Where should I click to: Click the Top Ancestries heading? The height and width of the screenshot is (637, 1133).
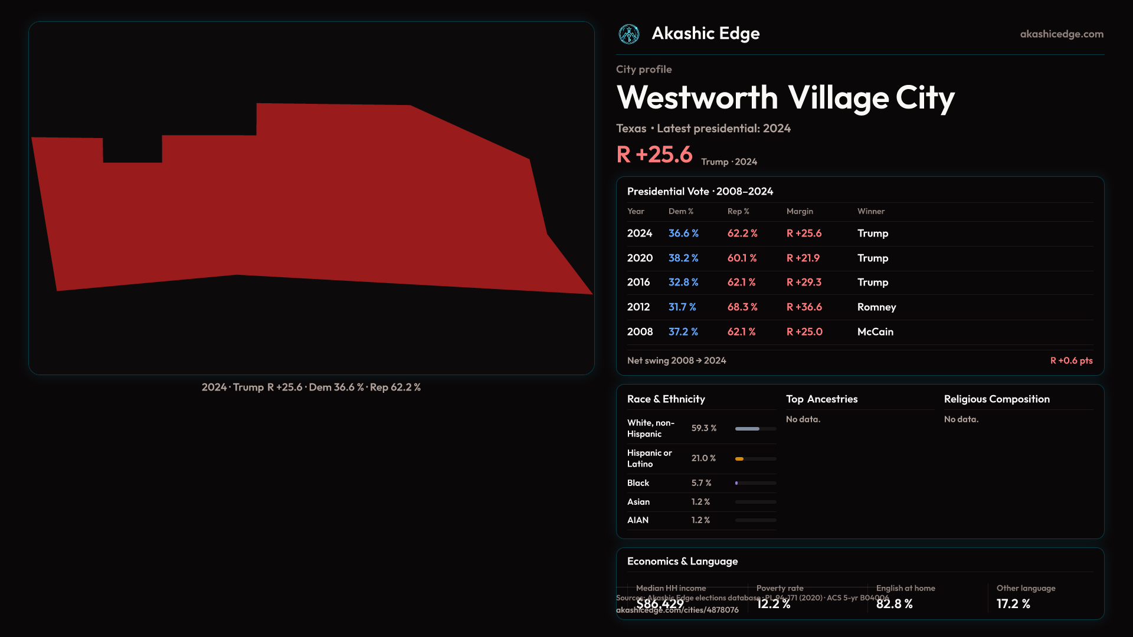coord(821,399)
